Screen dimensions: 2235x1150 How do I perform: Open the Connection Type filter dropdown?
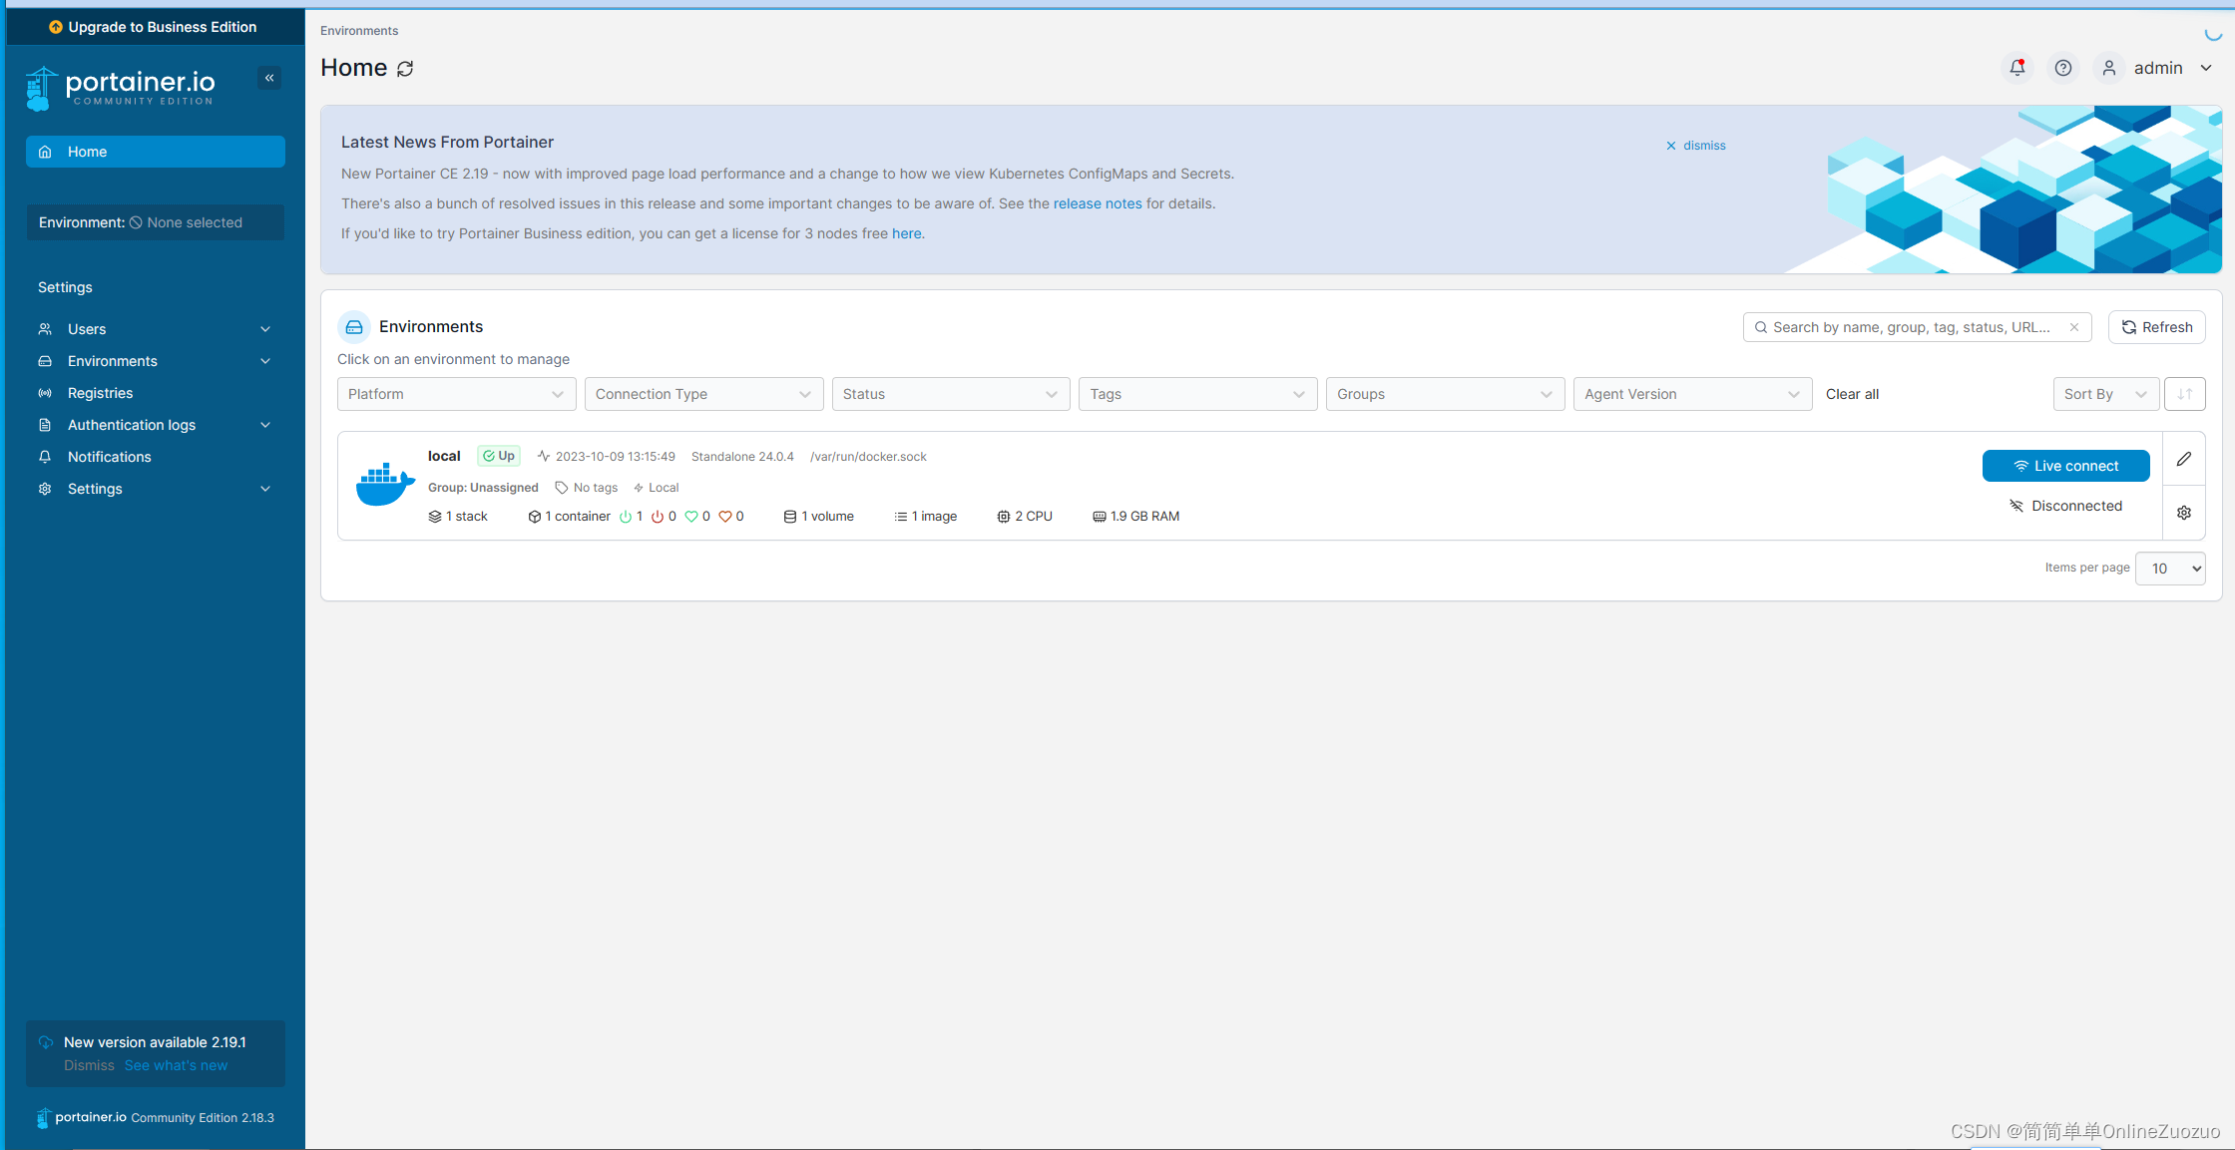click(x=703, y=394)
